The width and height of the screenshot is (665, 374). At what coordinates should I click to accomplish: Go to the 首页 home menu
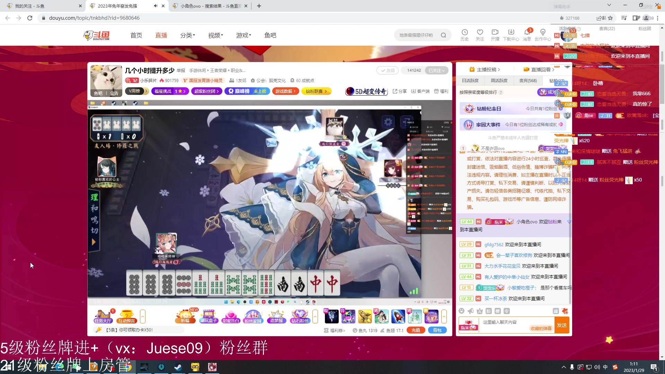136,35
